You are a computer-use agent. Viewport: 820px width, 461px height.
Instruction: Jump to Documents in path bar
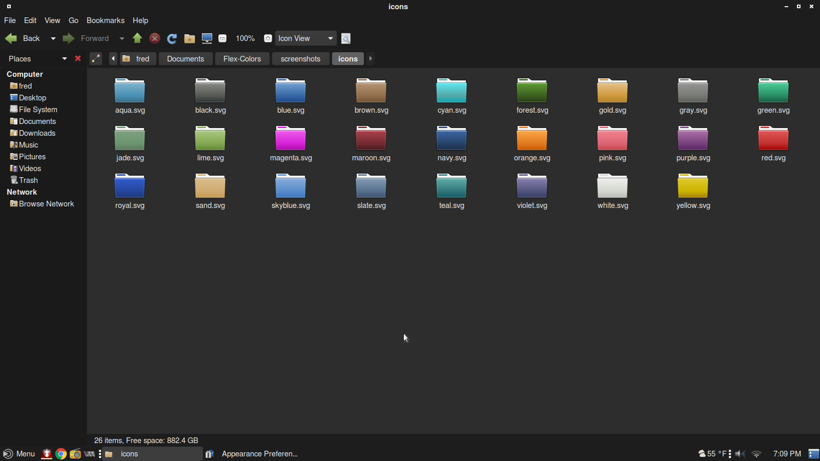click(186, 59)
